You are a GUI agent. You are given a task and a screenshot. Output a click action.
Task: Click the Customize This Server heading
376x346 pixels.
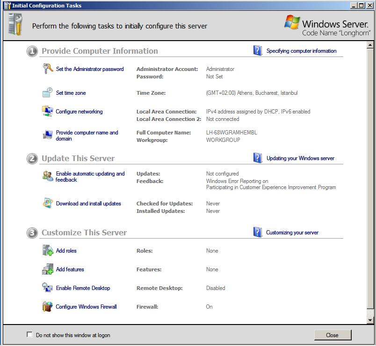84,233
